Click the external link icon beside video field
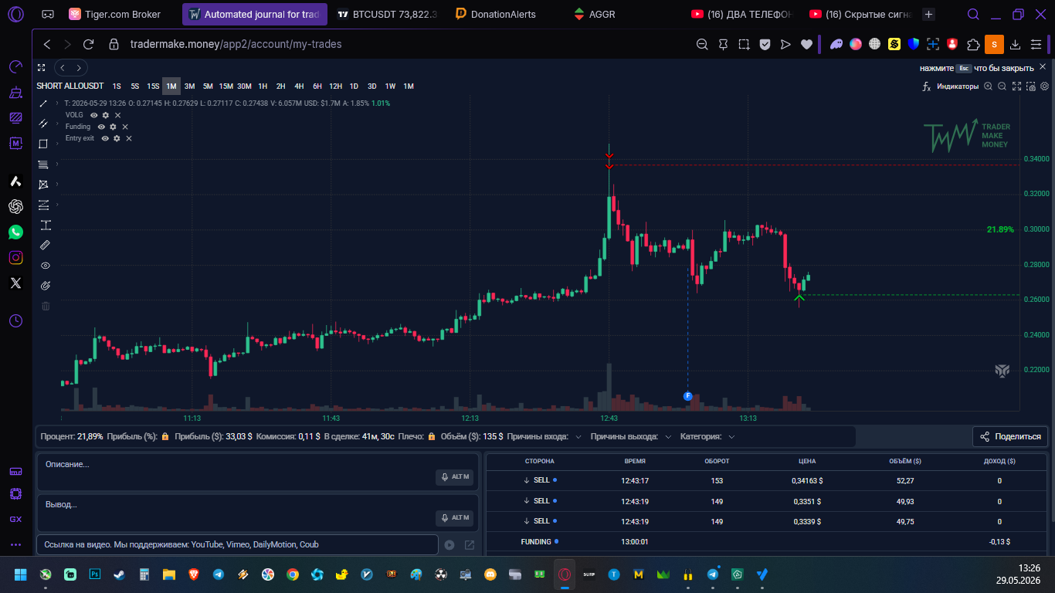The height and width of the screenshot is (593, 1055). (x=469, y=545)
